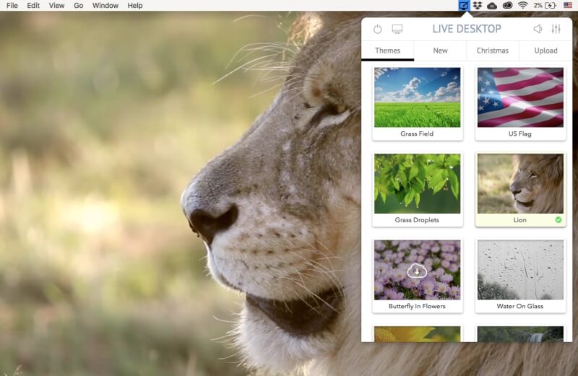Select the Grass Field theme thumbnail

417,97
